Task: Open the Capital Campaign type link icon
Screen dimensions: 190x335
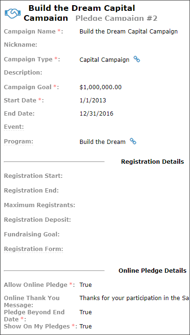Action: (x=137, y=59)
